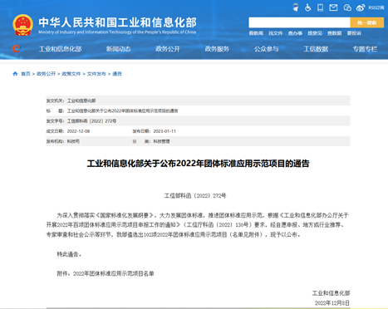Go to 通告 in the breadcrumb

coord(117,74)
